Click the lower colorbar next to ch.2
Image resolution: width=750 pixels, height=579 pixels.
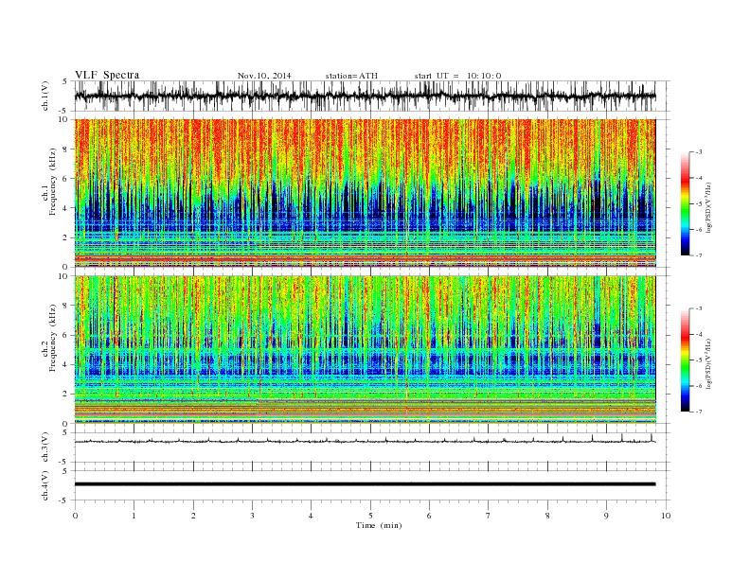click(x=685, y=360)
